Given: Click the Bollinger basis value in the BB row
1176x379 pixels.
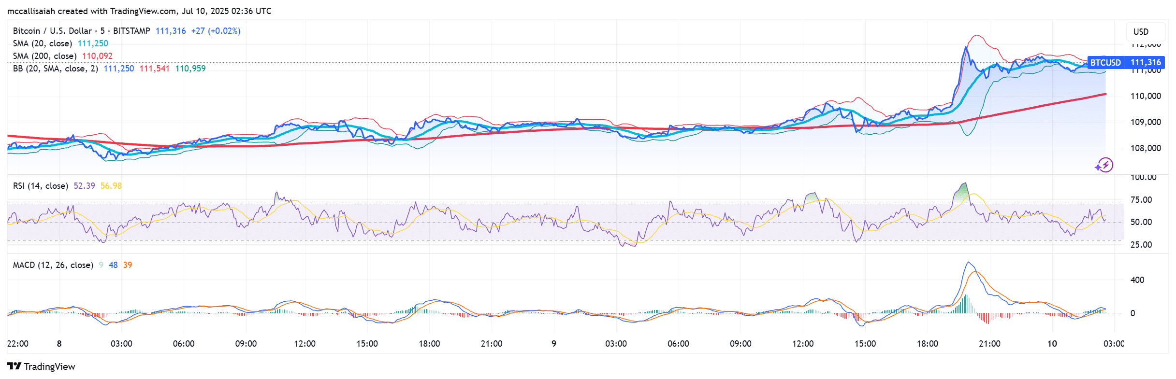Looking at the screenshot, I should point(119,69).
